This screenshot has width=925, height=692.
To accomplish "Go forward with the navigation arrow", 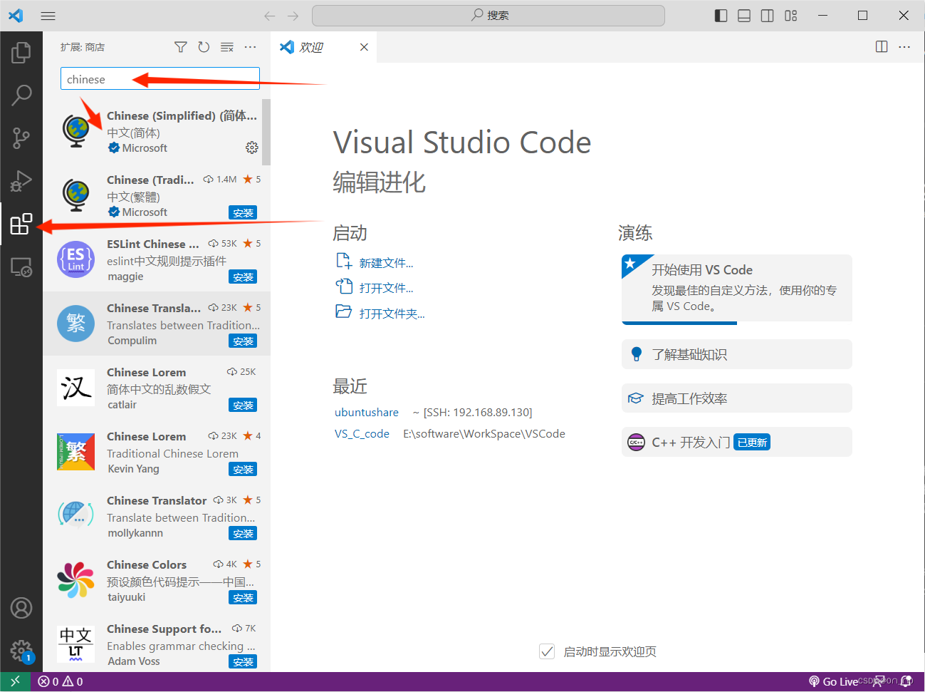I will [x=293, y=16].
